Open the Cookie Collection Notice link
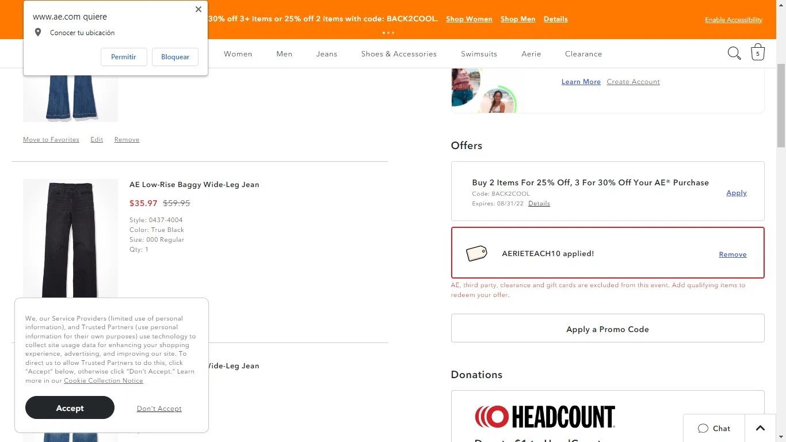Image resolution: width=786 pixels, height=442 pixels. coord(104,380)
